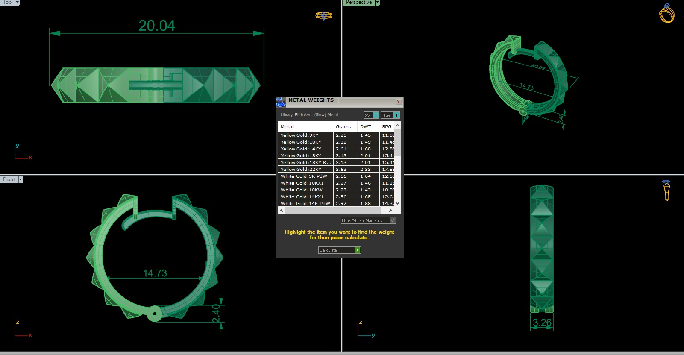This screenshot has width=684, height=355.
Task: Click the Library: Fifth Ave - (Slow)-Metal label
Action: click(x=309, y=115)
